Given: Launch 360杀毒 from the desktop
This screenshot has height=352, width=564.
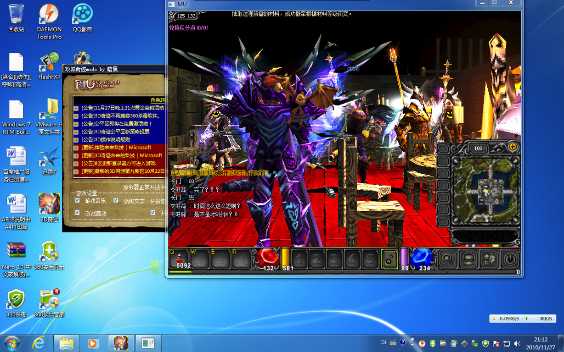Looking at the screenshot, I should 16,303.
